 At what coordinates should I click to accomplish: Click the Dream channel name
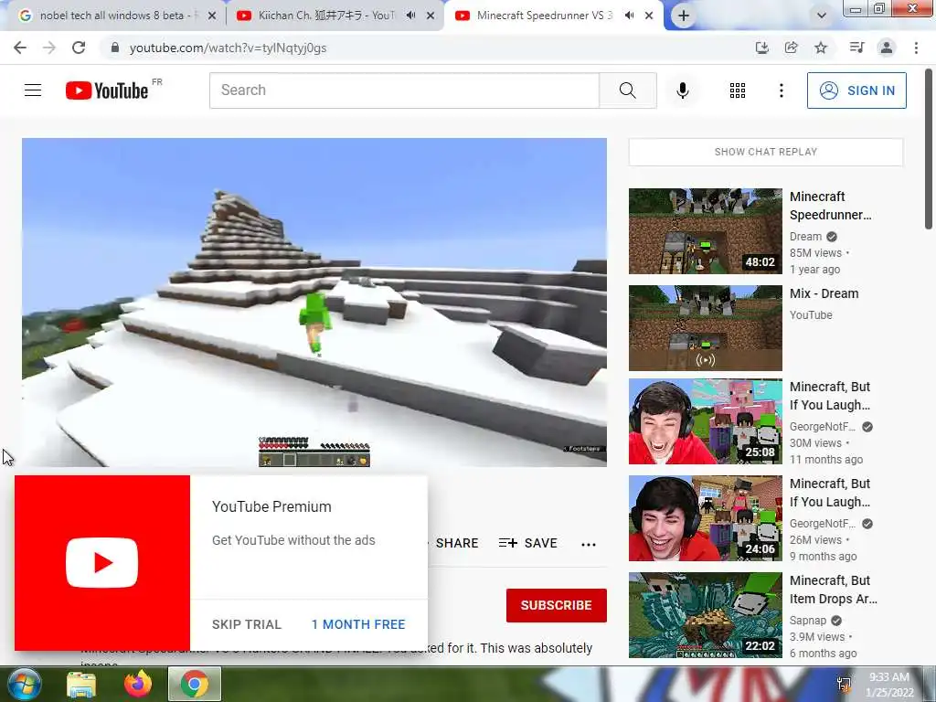click(805, 237)
